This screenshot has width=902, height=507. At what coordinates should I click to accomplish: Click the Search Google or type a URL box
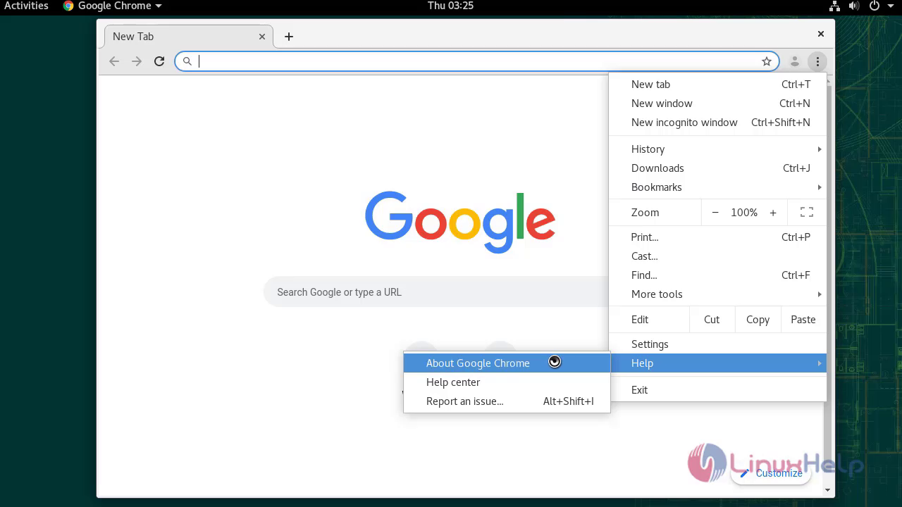pos(437,292)
